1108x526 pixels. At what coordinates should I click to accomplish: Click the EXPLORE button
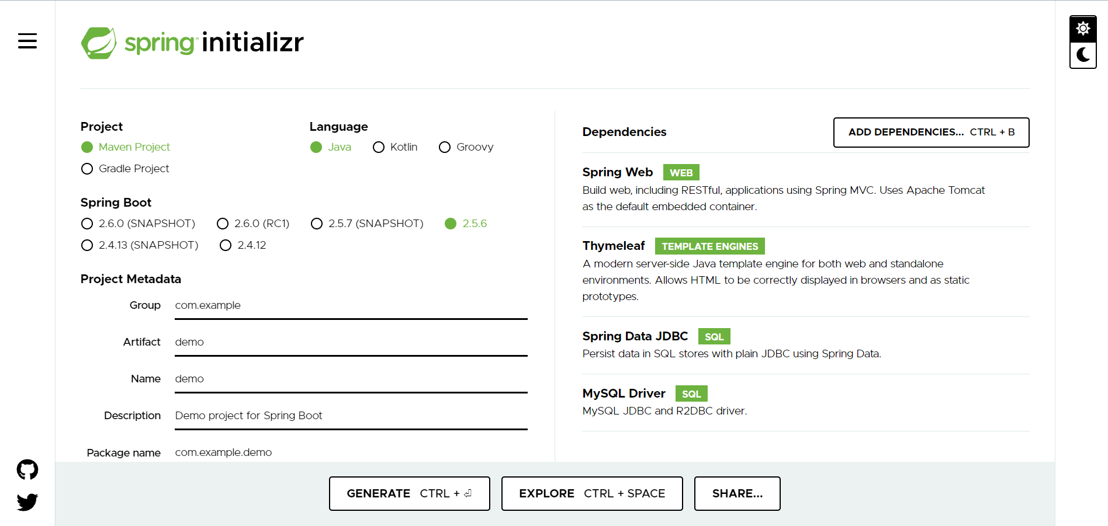(x=592, y=494)
